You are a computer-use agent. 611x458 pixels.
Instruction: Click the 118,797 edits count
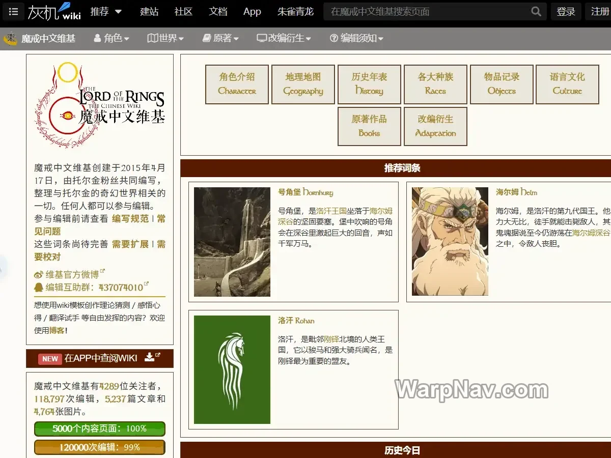pos(49,399)
